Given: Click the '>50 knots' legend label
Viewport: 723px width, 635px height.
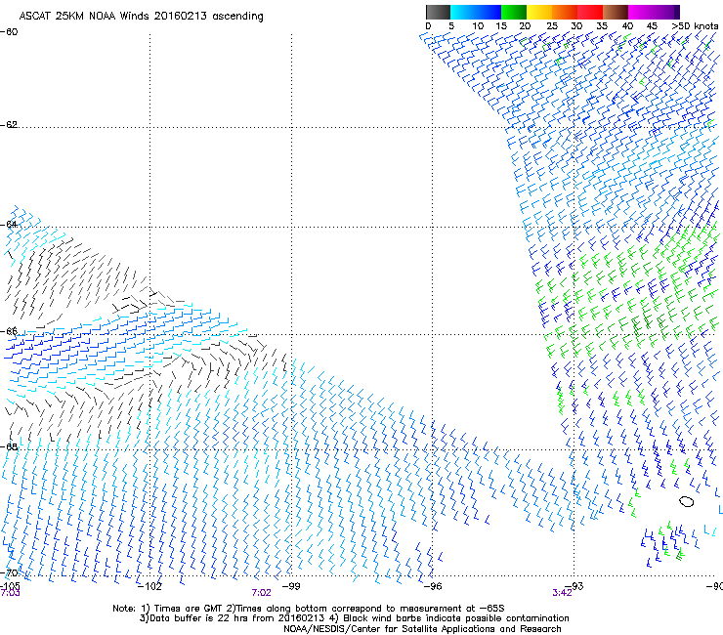Looking at the screenshot, I should pyautogui.click(x=695, y=26).
